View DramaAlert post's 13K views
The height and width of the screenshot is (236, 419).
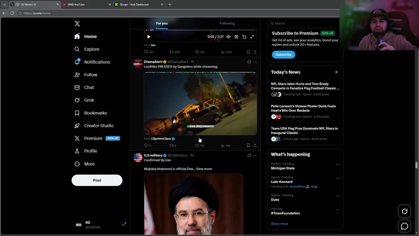(x=226, y=146)
